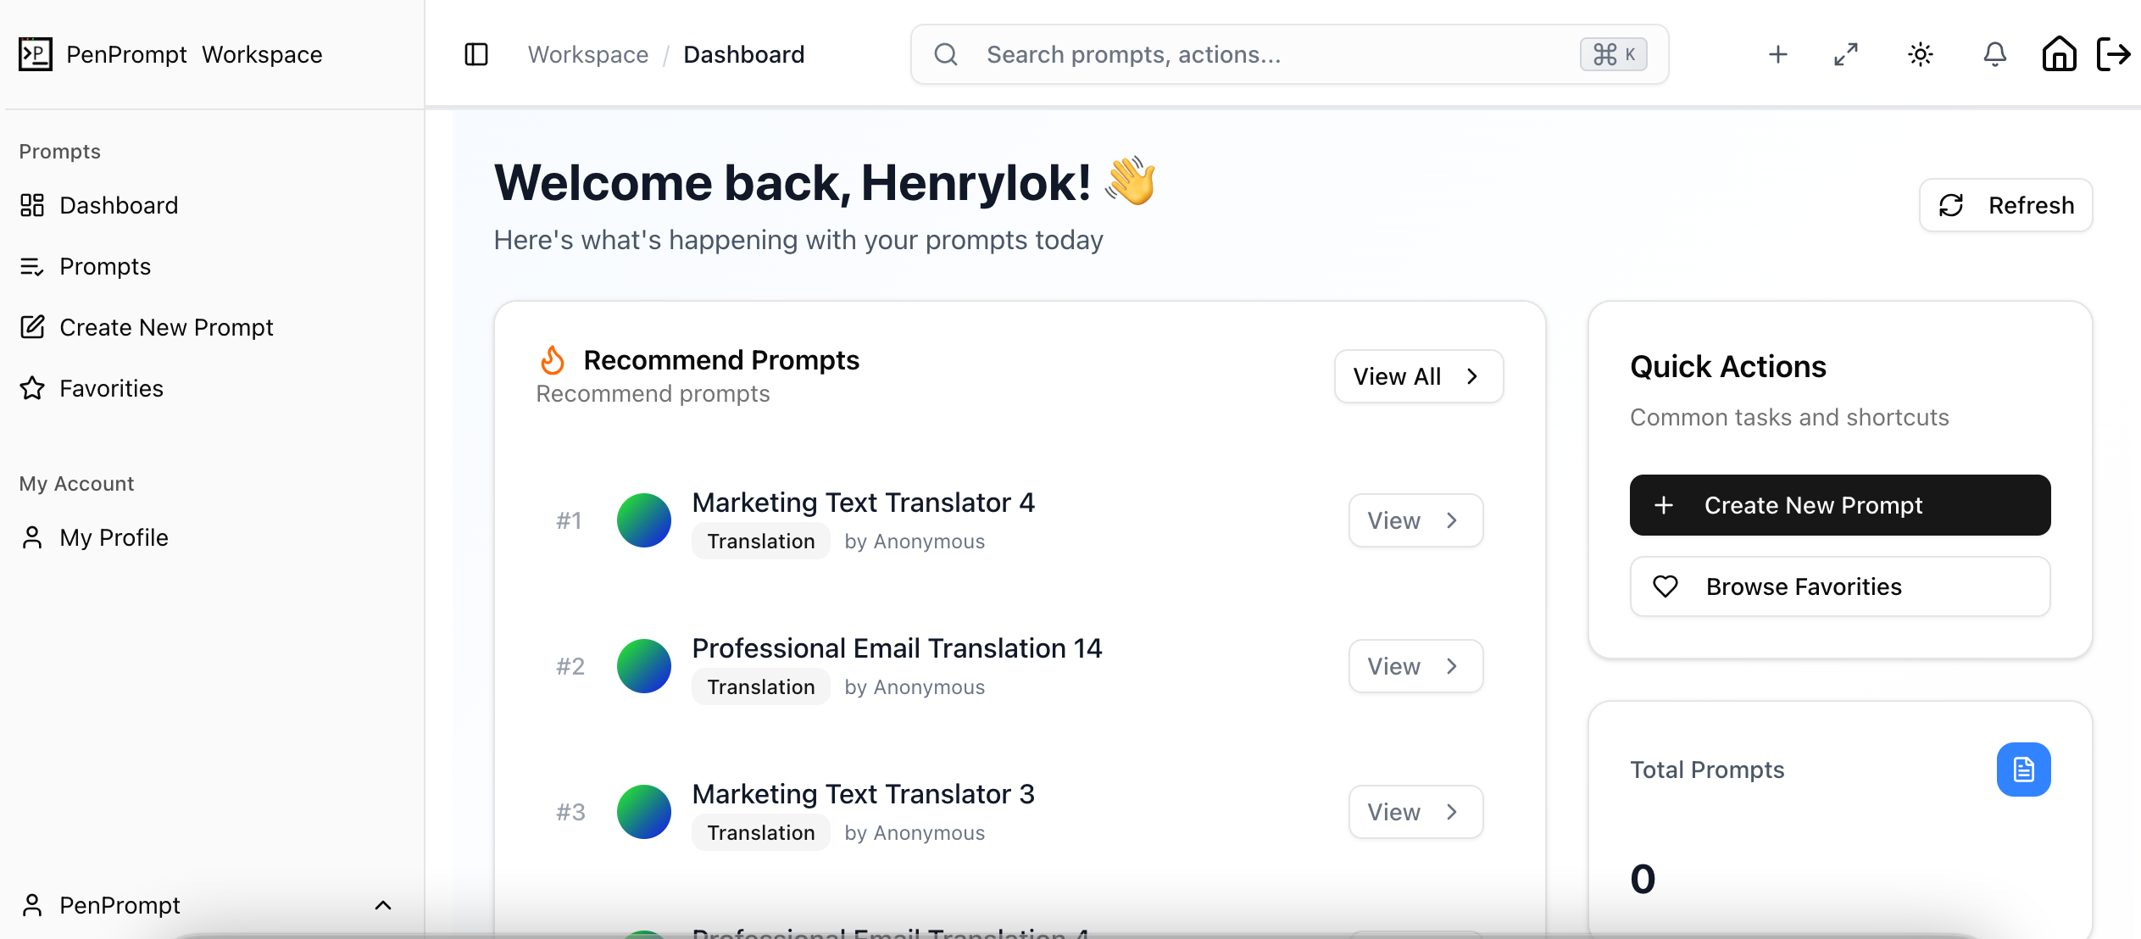The height and width of the screenshot is (939, 2141).
Task: Log out using the exit arrow icon
Action: tap(2114, 54)
